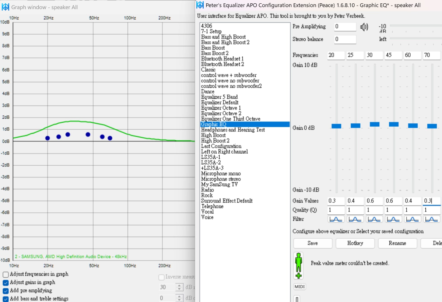Image resolution: width=442 pixels, height=302 pixels.
Task: Click the gain value field under 30 Hz
Action: [x=374, y=201]
